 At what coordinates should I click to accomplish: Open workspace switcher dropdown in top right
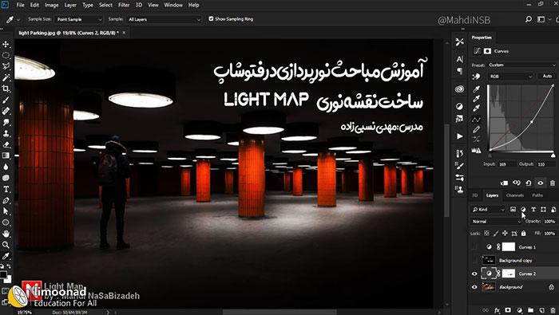click(543, 19)
